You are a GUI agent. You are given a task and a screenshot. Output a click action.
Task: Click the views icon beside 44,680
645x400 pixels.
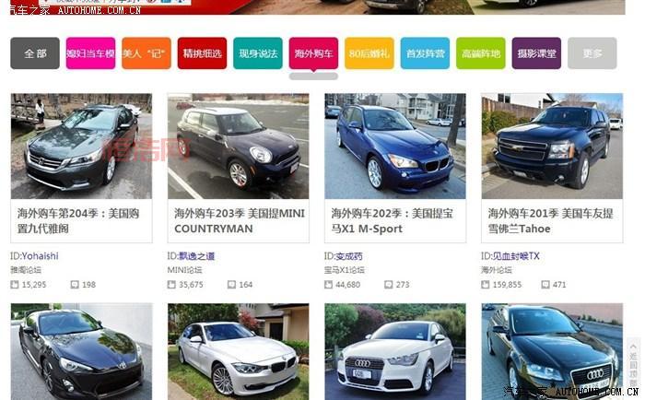tap(328, 285)
